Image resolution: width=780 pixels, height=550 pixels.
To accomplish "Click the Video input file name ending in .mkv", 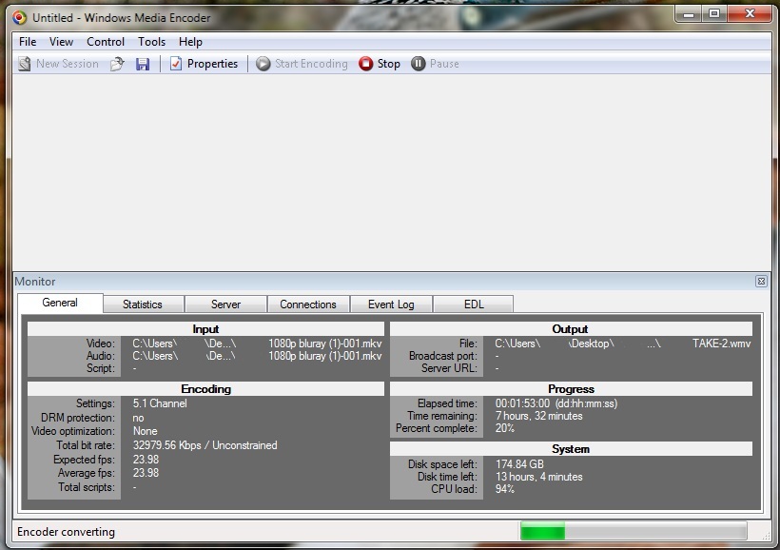I will tap(325, 344).
